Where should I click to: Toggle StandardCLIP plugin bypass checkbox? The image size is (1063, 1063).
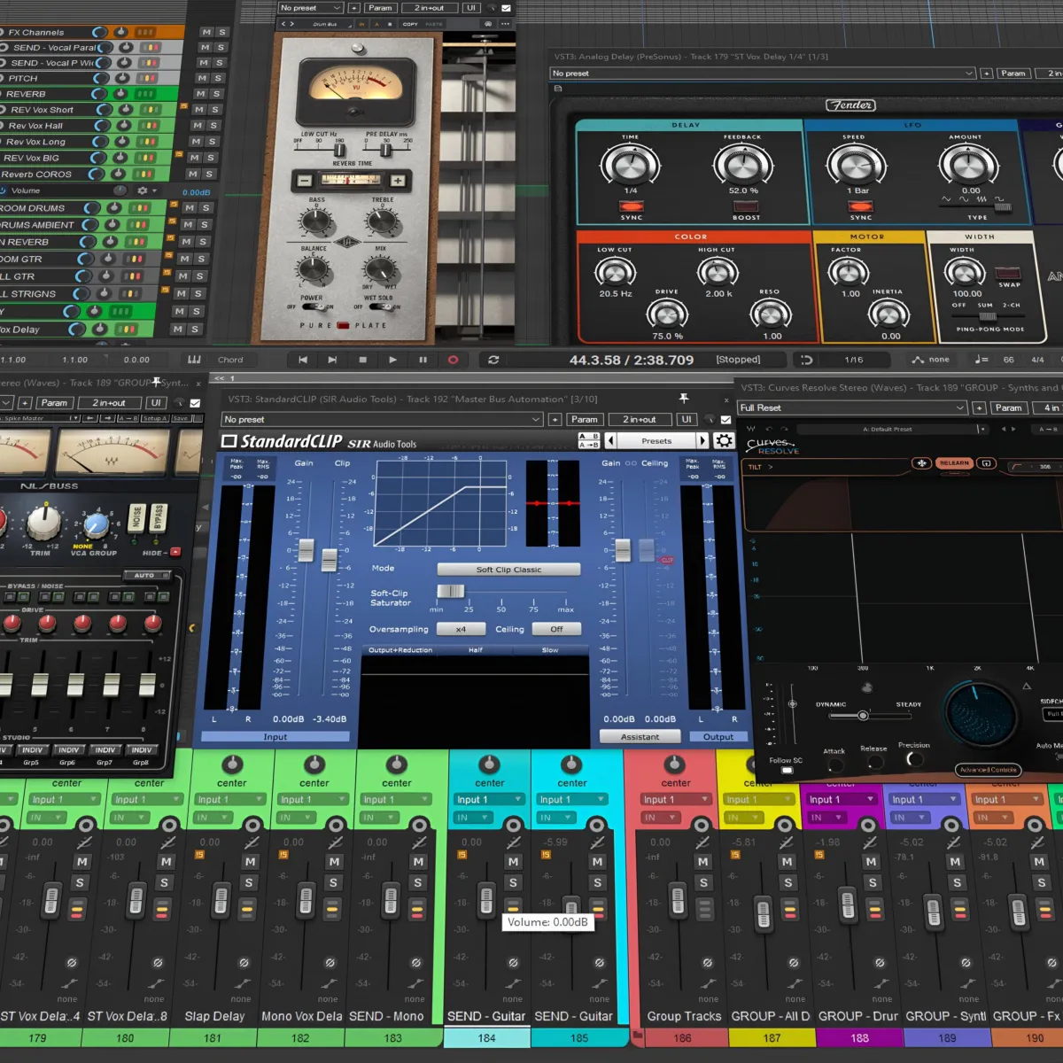[725, 420]
